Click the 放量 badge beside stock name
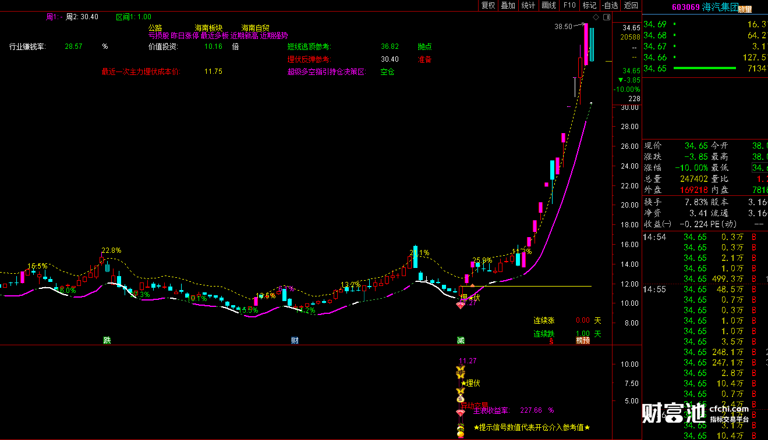The height and width of the screenshot is (440, 768). tap(745, 9)
